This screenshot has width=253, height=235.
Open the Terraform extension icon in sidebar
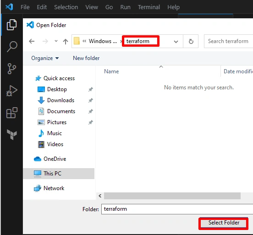(12, 135)
